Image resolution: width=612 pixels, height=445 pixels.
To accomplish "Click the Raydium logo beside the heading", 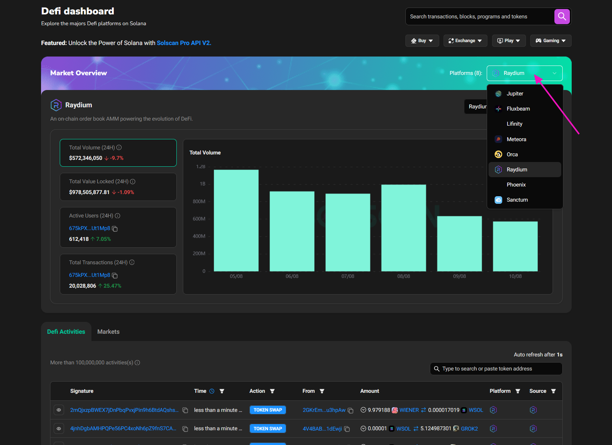I will (x=56, y=105).
